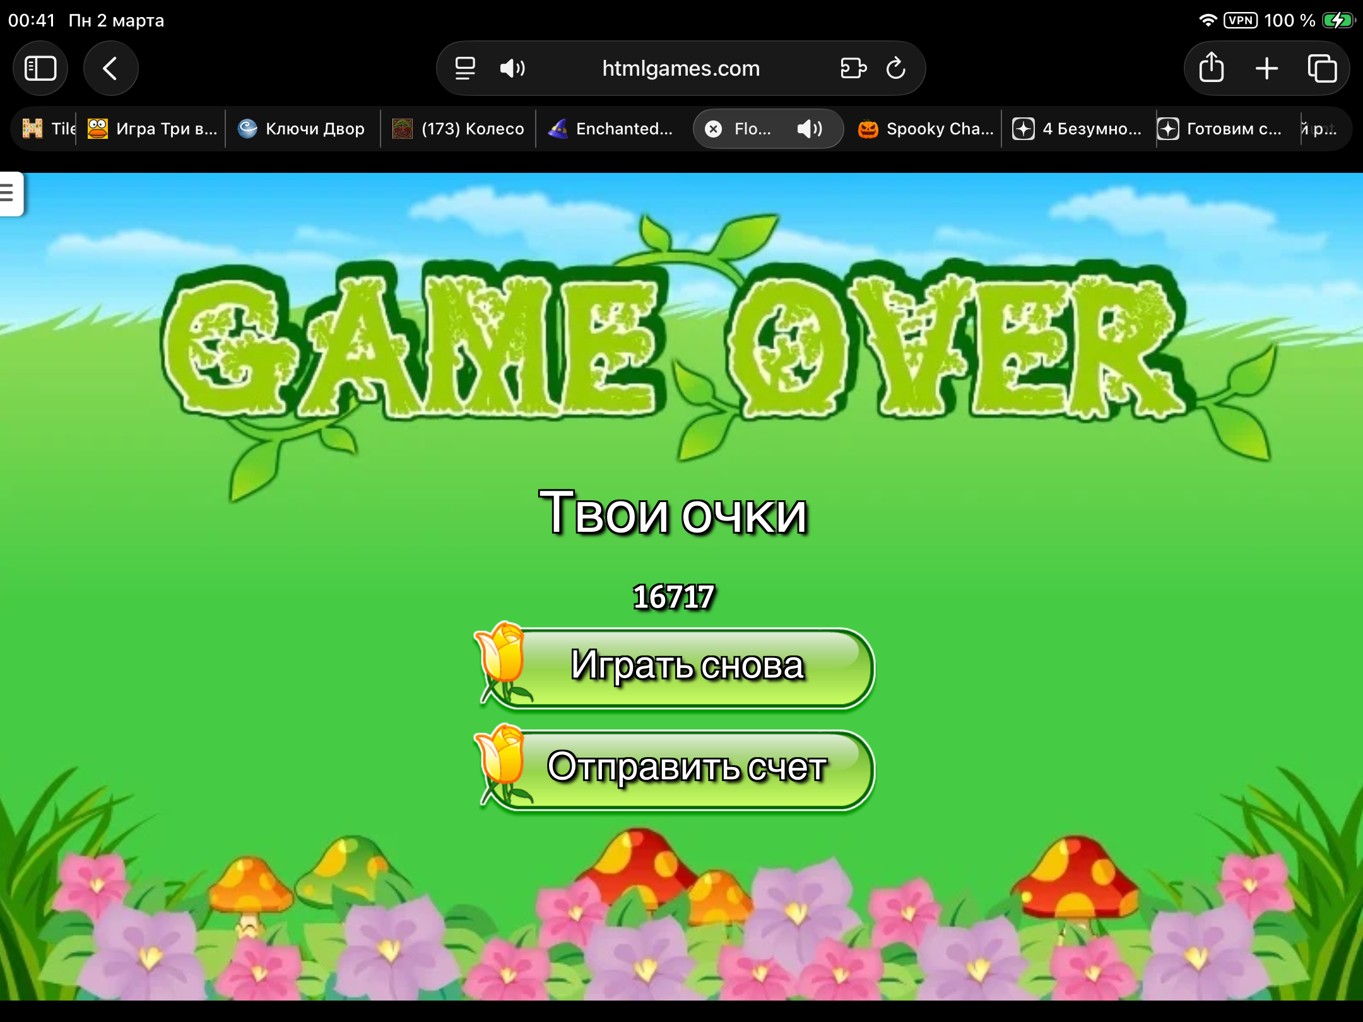
Task: Go back to previous page
Action: [110, 68]
